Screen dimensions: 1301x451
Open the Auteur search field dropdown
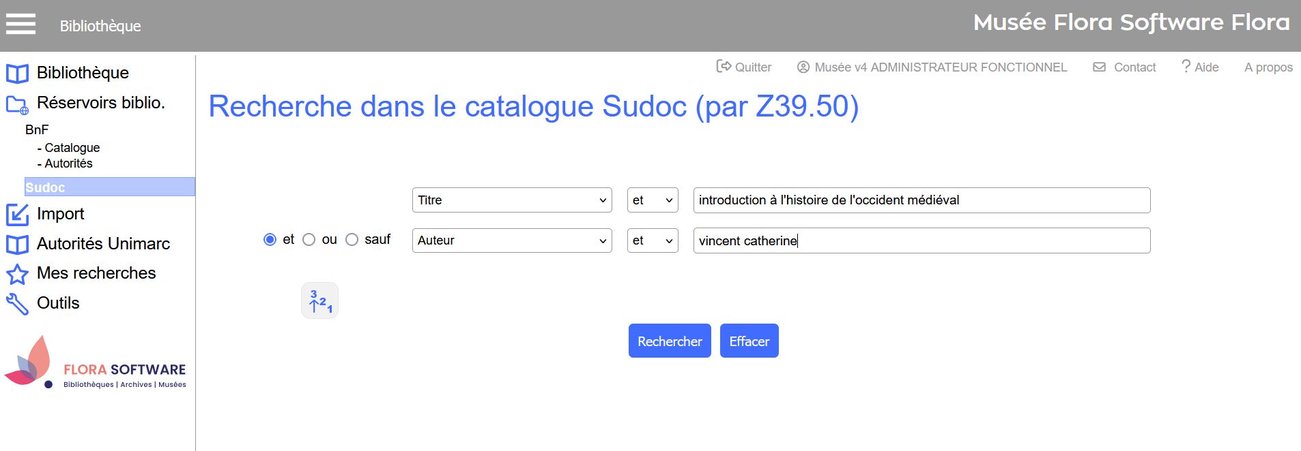(512, 240)
